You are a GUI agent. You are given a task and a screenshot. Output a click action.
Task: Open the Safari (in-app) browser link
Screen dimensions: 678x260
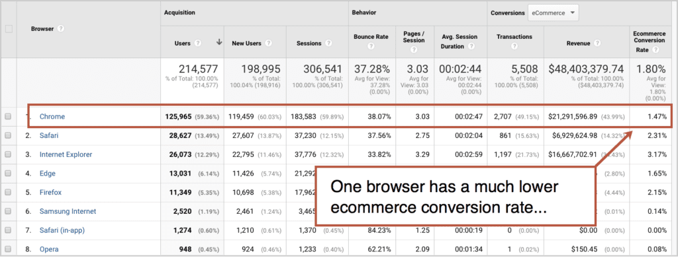click(62, 230)
